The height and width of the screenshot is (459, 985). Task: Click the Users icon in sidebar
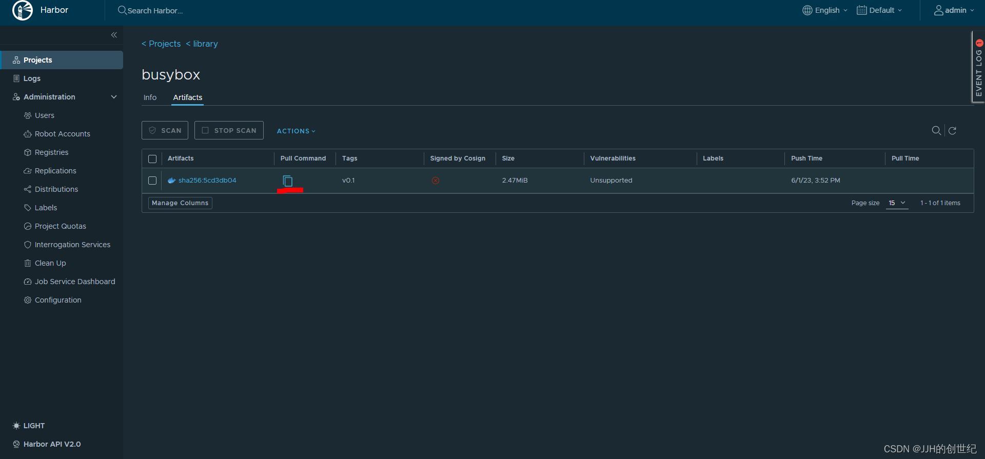tap(28, 115)
